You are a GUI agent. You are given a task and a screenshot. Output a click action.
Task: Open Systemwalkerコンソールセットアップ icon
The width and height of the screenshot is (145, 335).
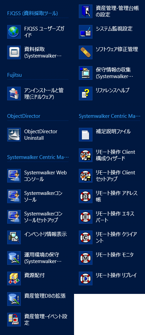14,216
